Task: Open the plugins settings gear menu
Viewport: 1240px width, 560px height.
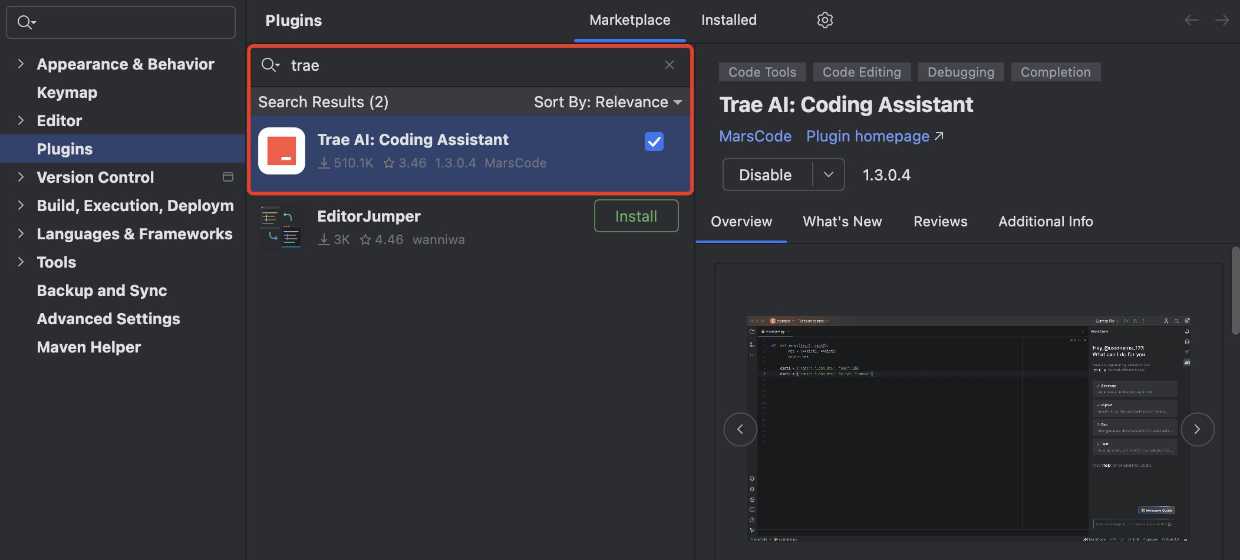Action: point(825,20)
